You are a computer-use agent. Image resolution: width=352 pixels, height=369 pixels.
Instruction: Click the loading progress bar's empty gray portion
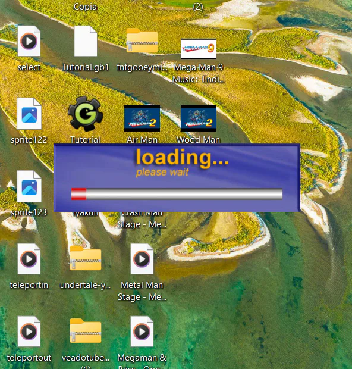(184, 194)
